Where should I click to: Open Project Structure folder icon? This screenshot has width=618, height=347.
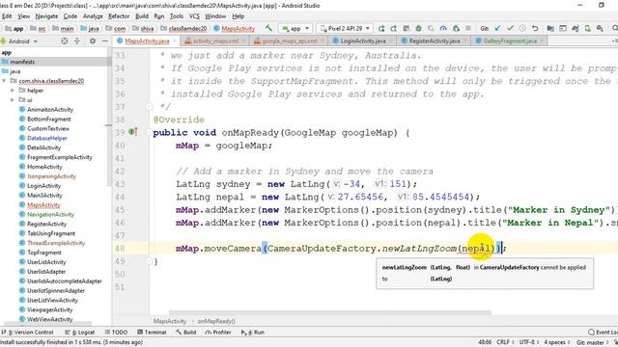550,28
